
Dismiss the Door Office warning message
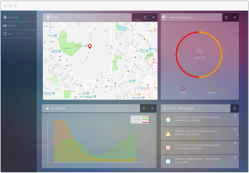[x=235, y=129]
